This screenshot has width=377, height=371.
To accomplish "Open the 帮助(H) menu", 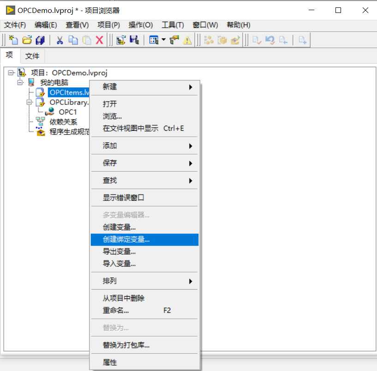I will [x=239, y=25].
